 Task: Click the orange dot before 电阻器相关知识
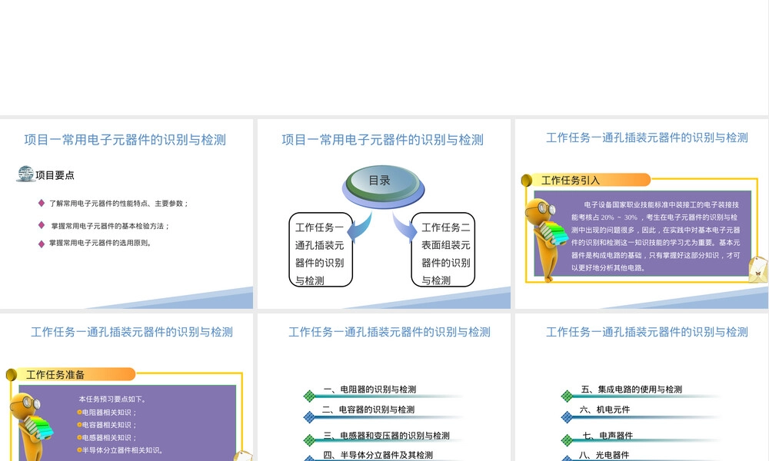click(x=79, y=413)
